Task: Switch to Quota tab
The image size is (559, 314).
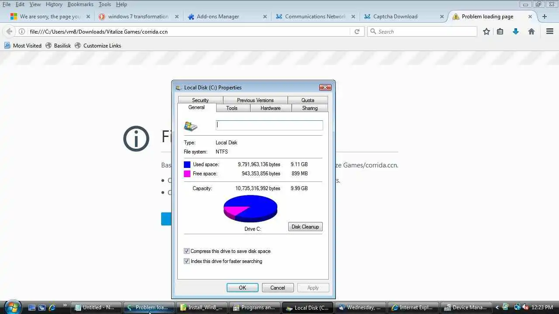Action: click(x=308, y=100)
